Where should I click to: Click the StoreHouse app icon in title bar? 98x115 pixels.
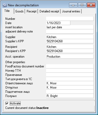point(4,5)
